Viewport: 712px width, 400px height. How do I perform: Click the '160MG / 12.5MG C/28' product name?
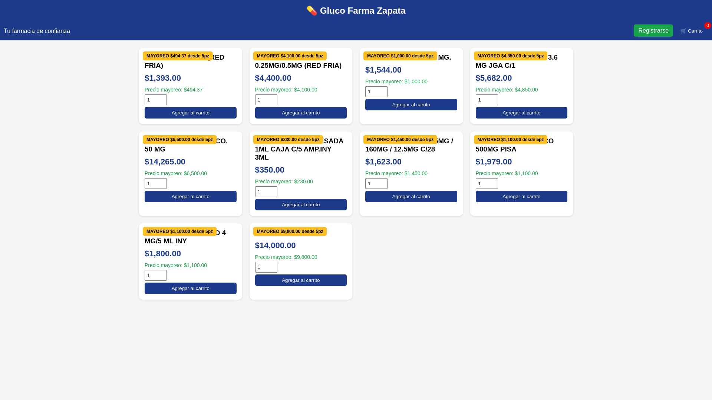[400, 149]
